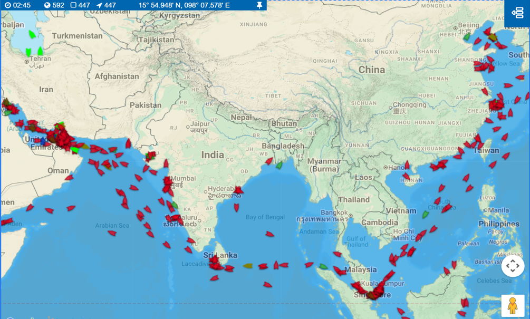
Task: Click the up arrow on the pan control
Action: coord(512,262)
